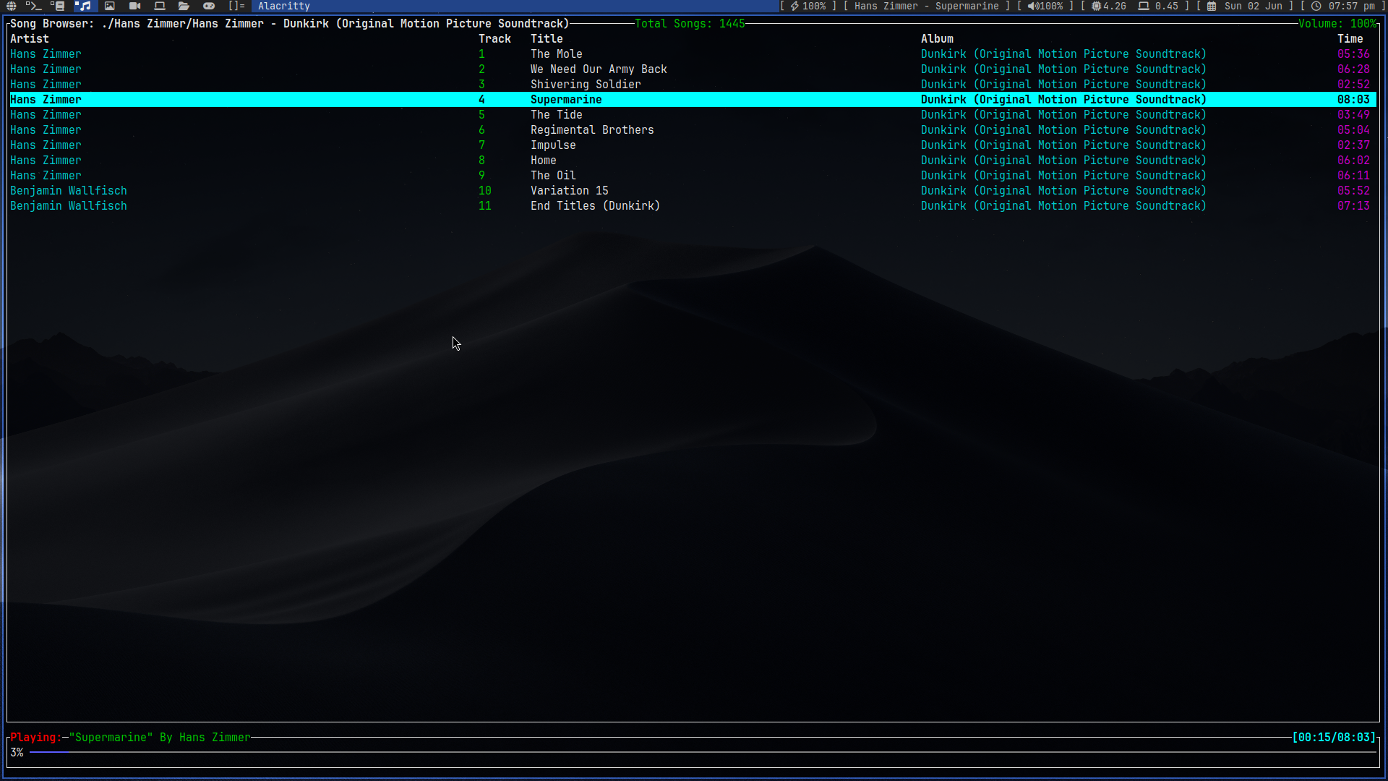Click Album column header to sort
Screen dimensions: 1388x781
click(x=935, y=38)
